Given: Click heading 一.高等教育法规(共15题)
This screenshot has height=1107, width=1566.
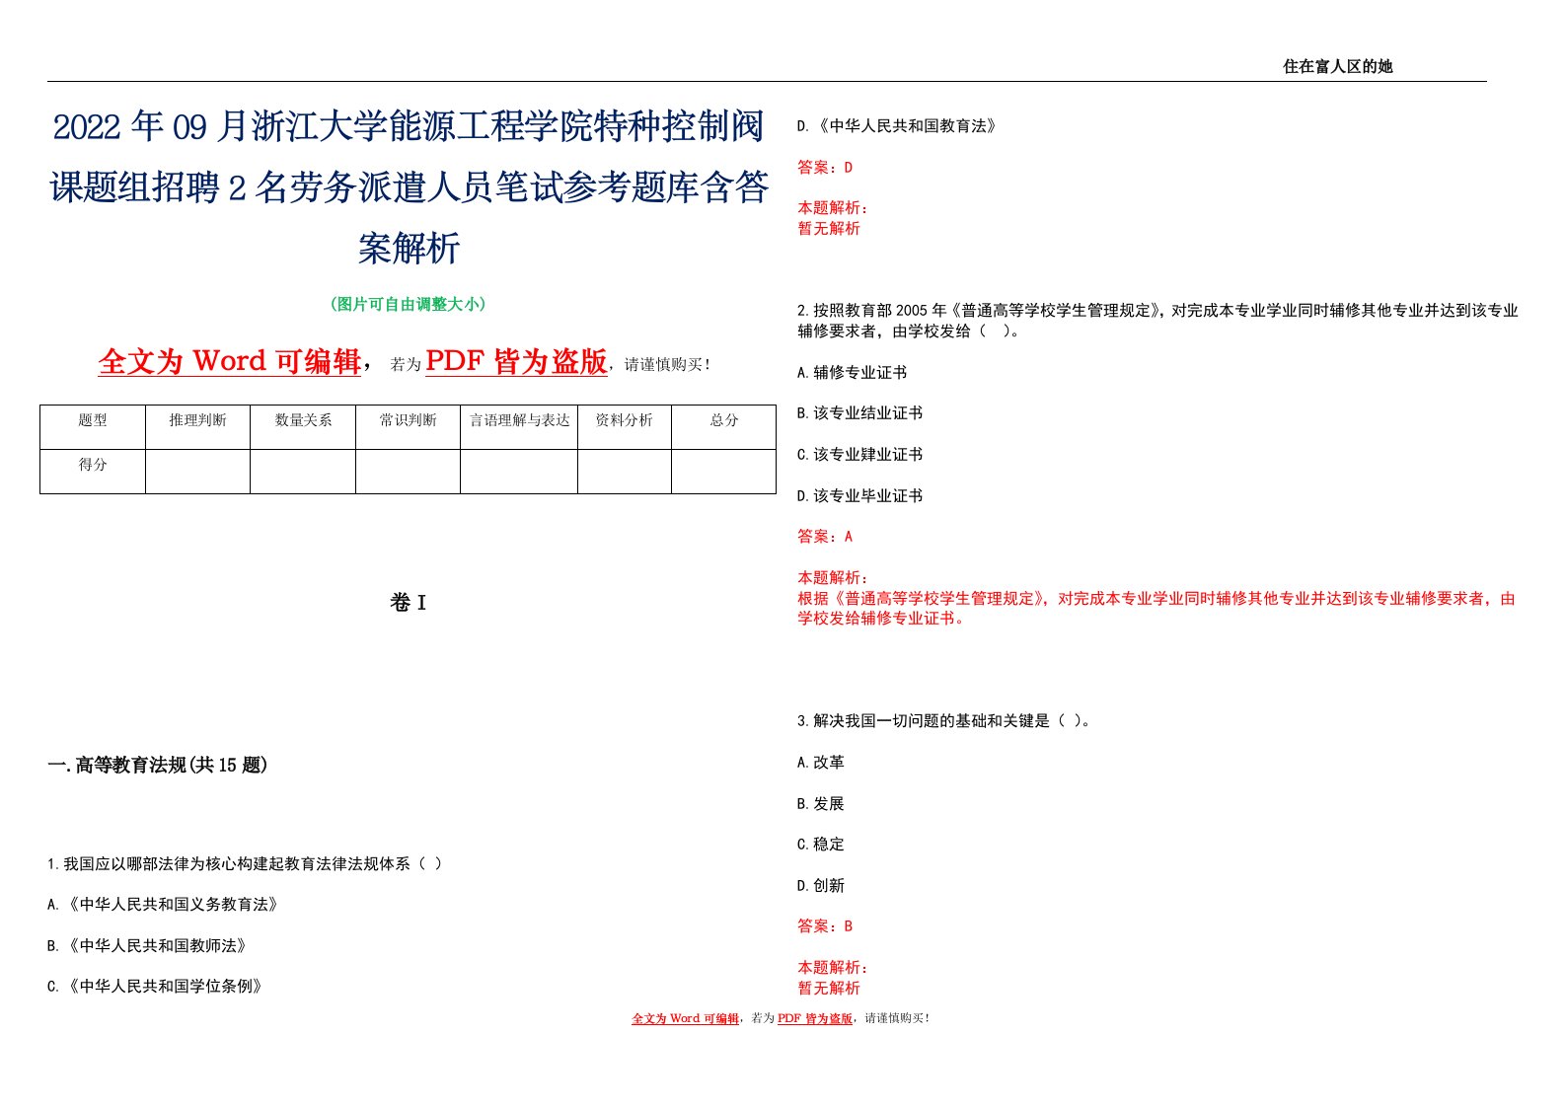Looking at the screenshot, I should pyautogui.click(x=158, y=765).
